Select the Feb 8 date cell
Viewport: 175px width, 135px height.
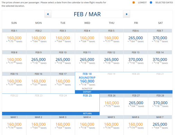point(14,61)
